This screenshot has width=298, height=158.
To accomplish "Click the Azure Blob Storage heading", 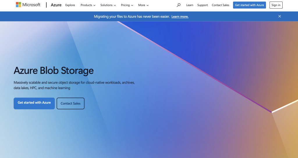I will [54, 71].
